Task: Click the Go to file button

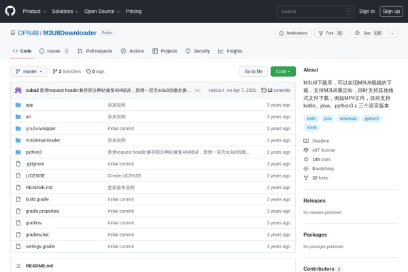Action: (253, 71)
